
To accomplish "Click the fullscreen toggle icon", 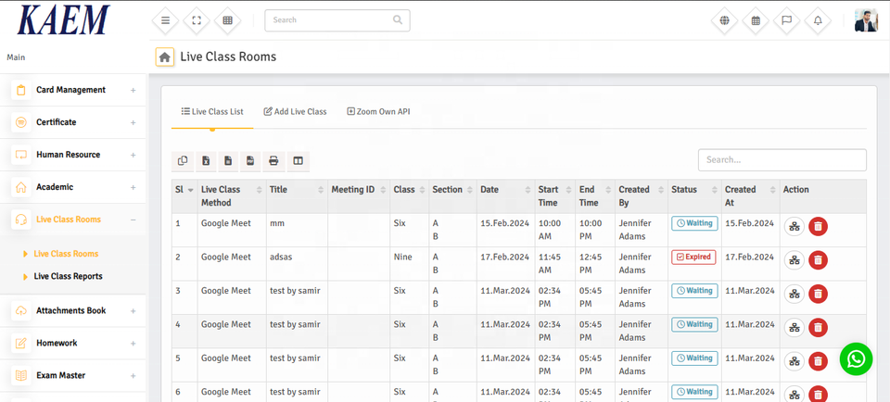I will click(197, 20).
